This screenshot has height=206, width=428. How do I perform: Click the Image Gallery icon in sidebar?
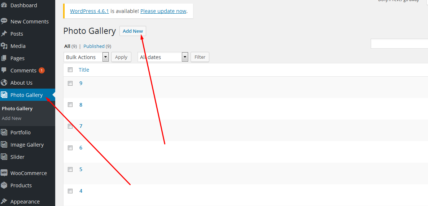[4, 145]
